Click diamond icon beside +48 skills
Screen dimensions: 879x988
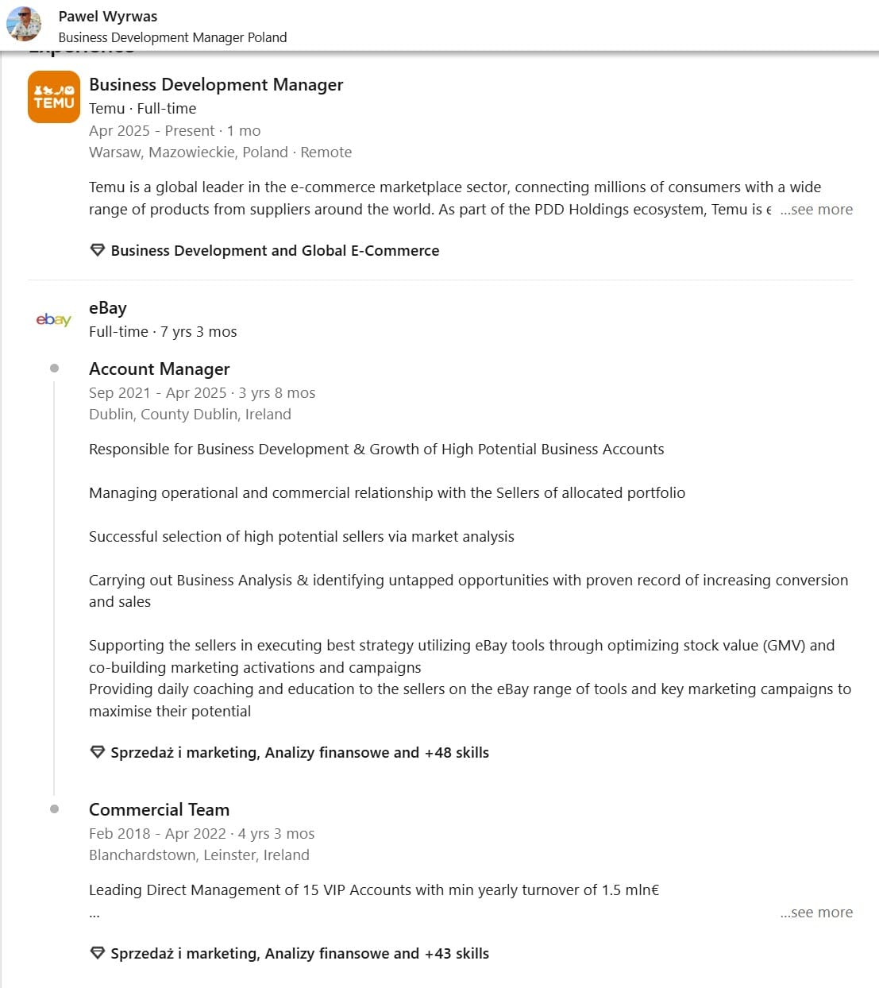click(x=98, y=752)
